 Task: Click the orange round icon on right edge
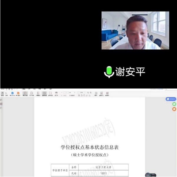(174, 109)
